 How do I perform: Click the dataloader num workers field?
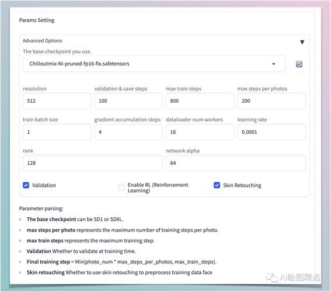coord(200,132)
